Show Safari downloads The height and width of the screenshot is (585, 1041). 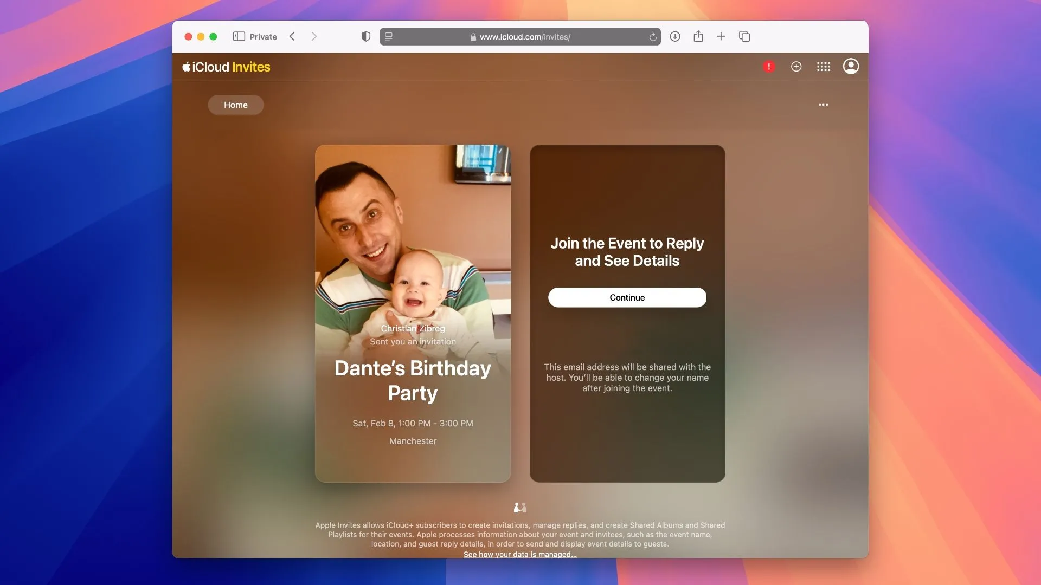coord(675,36)
